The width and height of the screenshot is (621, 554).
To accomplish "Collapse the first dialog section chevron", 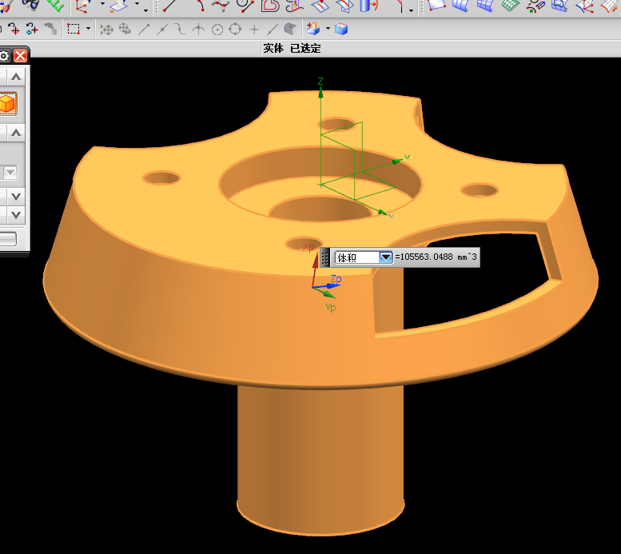I will click(16, 77).
